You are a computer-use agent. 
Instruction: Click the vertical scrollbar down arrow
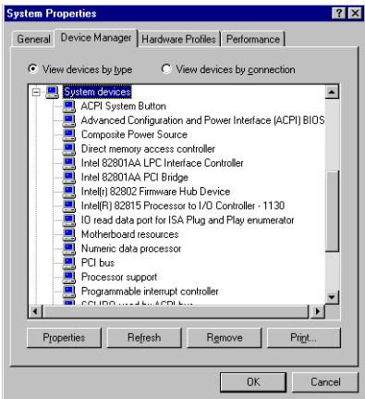tap(332, 297)
